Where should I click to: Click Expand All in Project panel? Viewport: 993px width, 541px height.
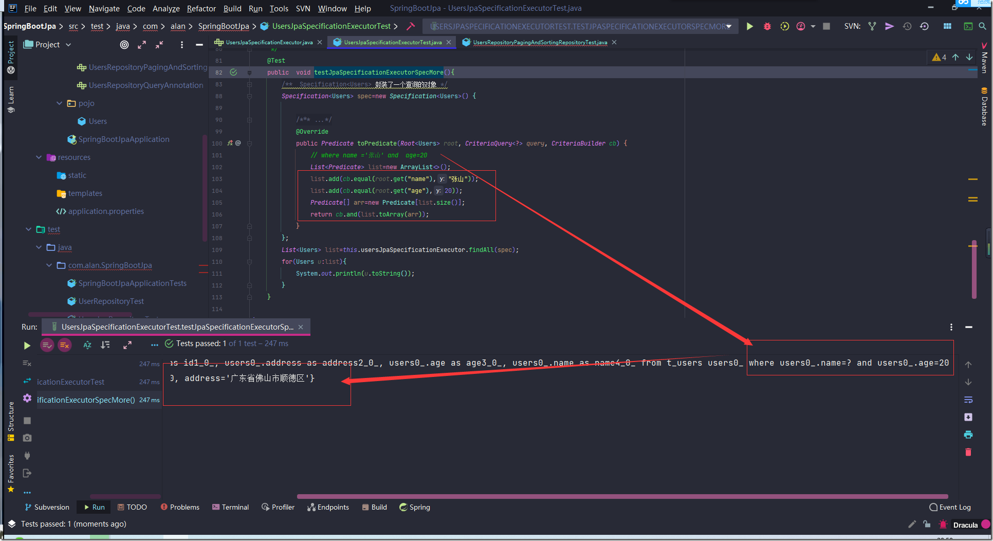pyautogui.click(x=142, y=45)
